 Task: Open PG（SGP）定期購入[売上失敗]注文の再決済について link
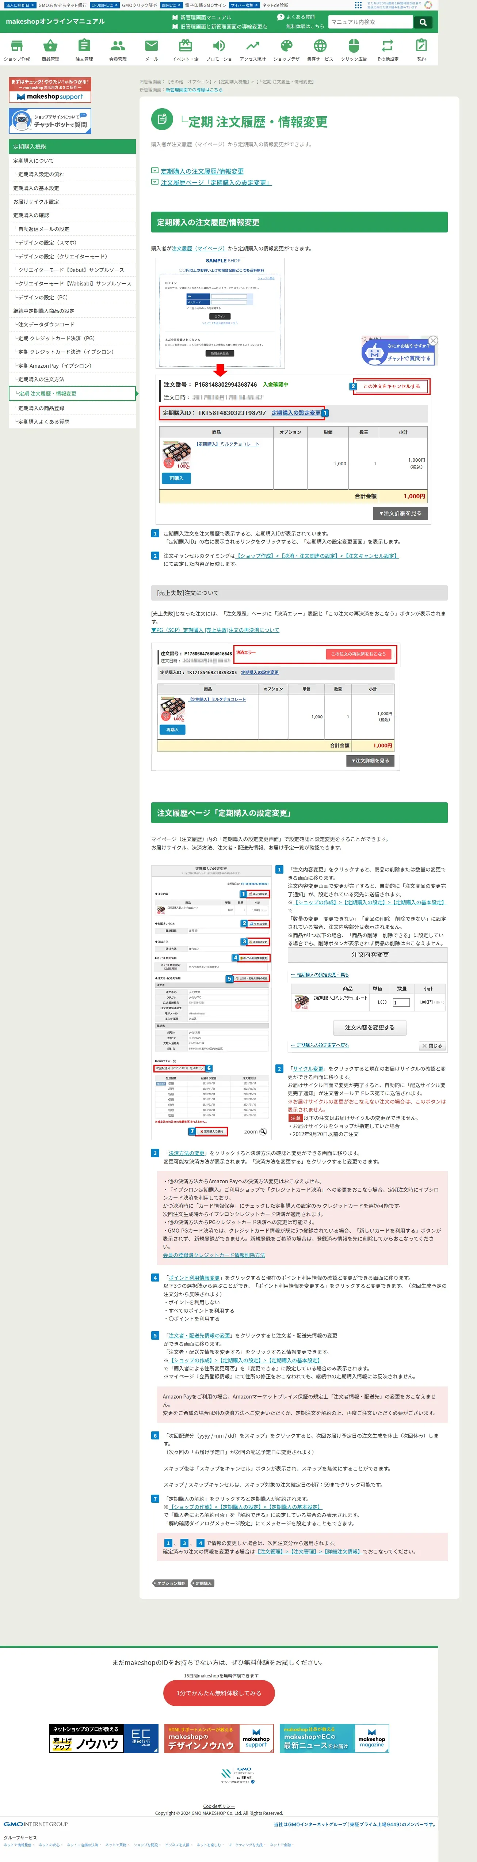(215, 630)
